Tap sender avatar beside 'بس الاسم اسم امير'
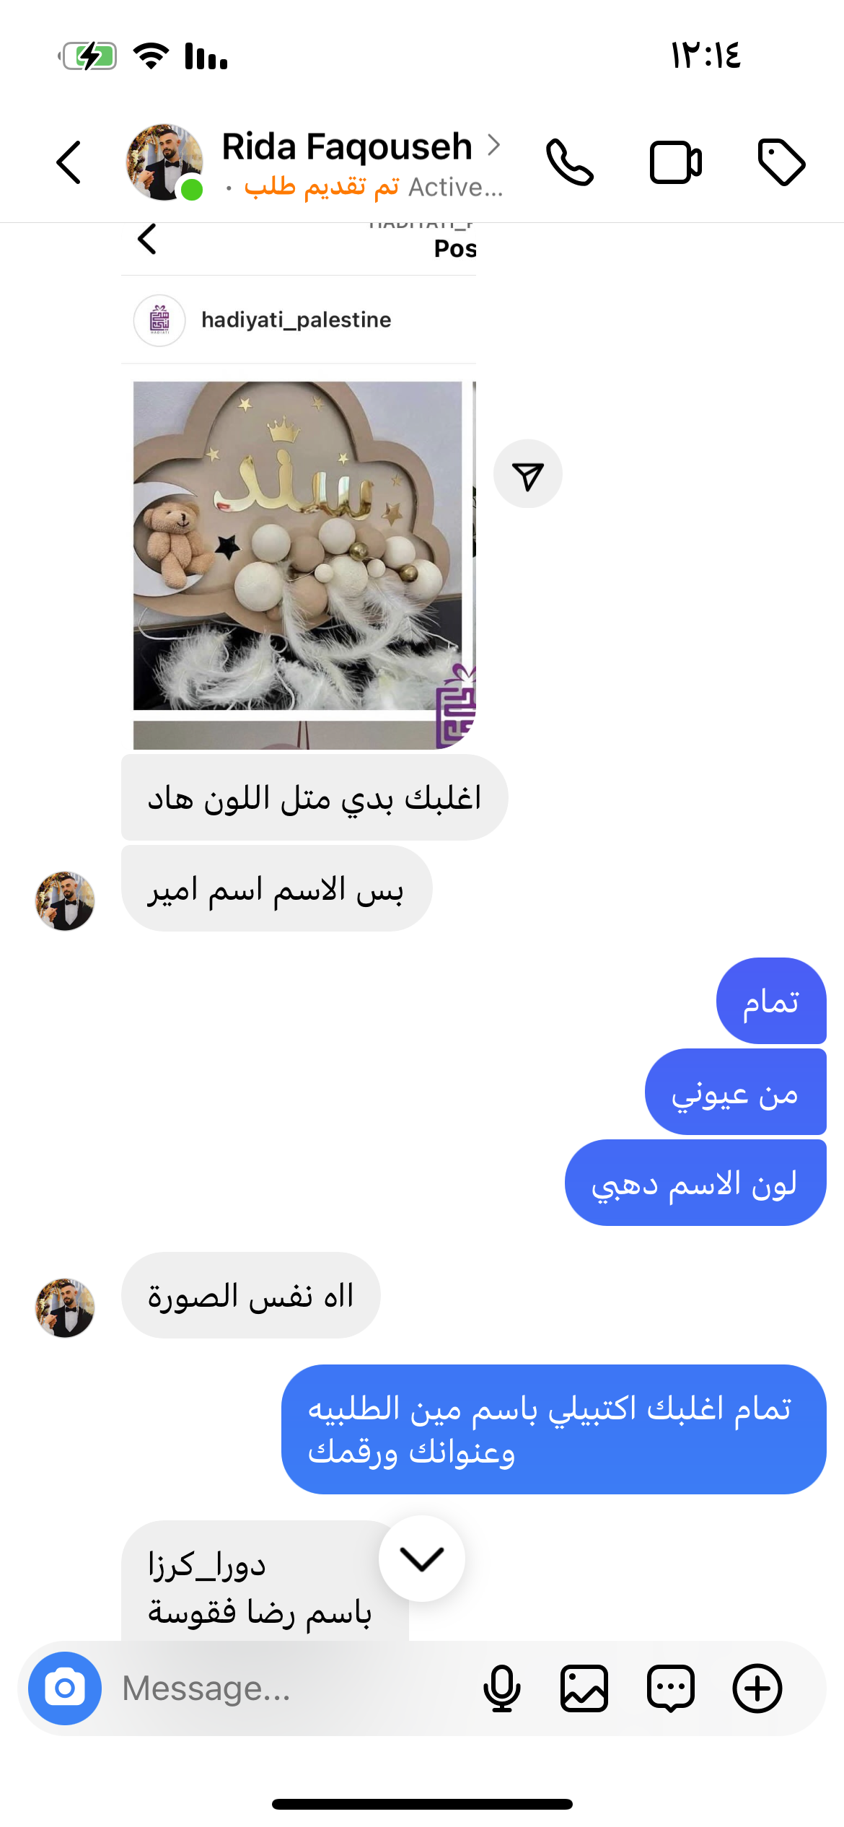 65,901
